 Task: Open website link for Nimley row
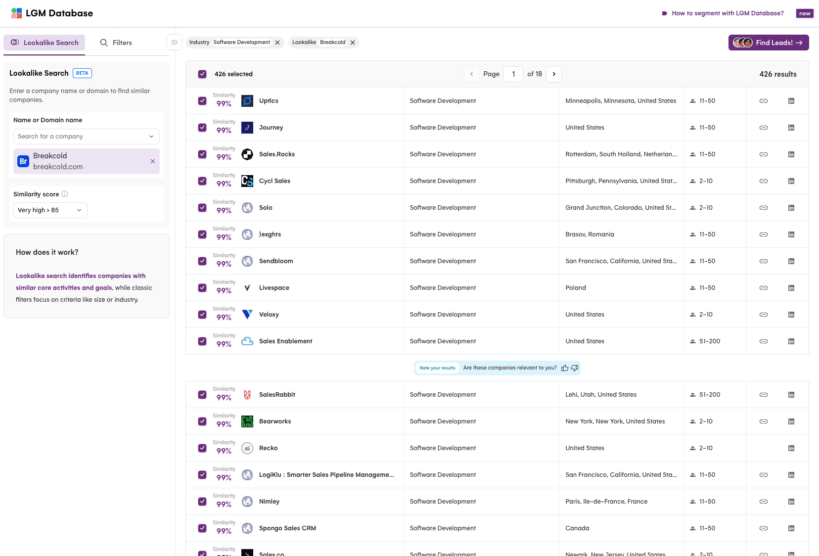(x=764, y=502)
